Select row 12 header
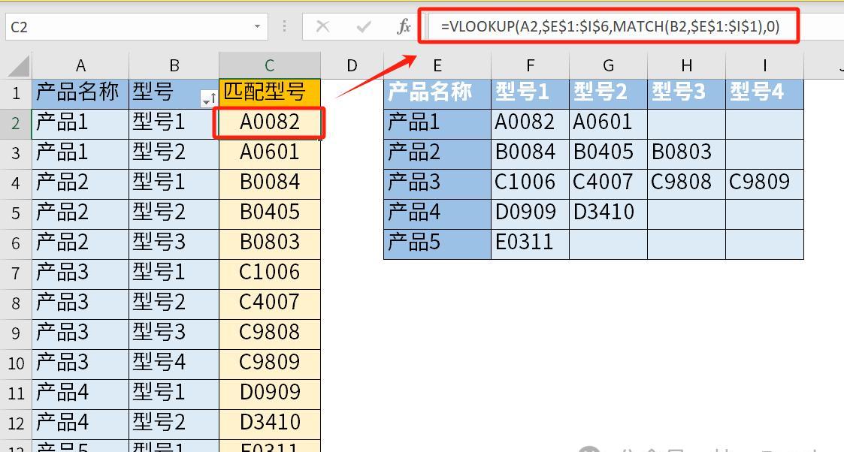Screen dimensions: 844x452 pyautogui.click(x=16, y=424)
